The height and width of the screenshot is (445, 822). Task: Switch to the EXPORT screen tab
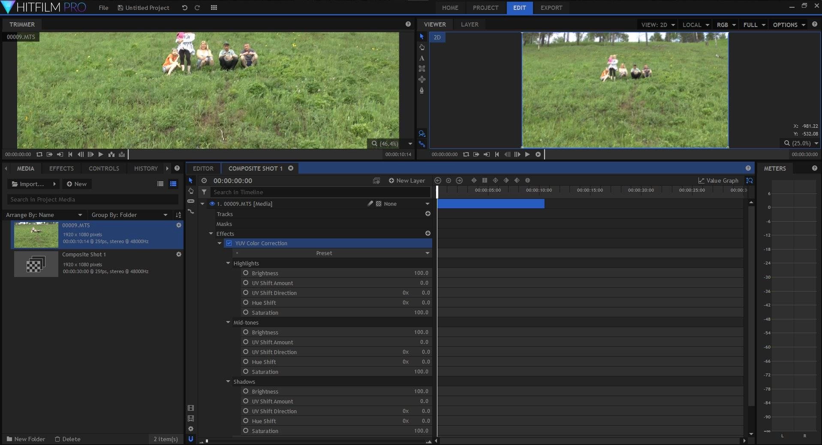click(x=551, y=8)
